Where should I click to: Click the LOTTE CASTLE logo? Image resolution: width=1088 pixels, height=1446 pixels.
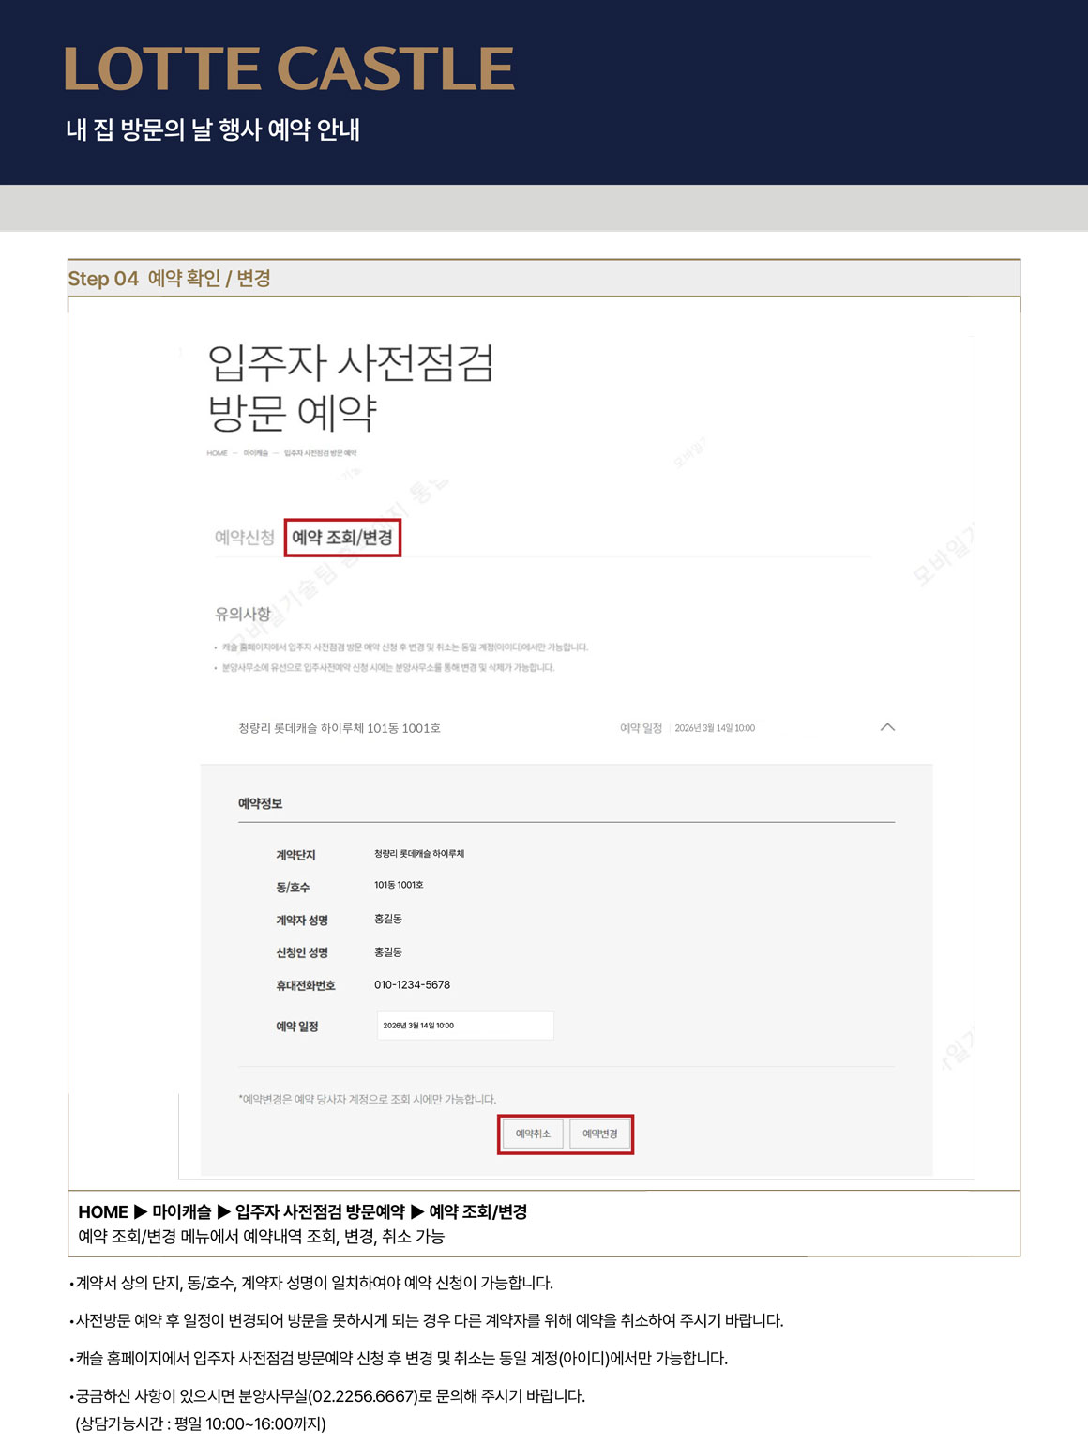coord(289,69)
